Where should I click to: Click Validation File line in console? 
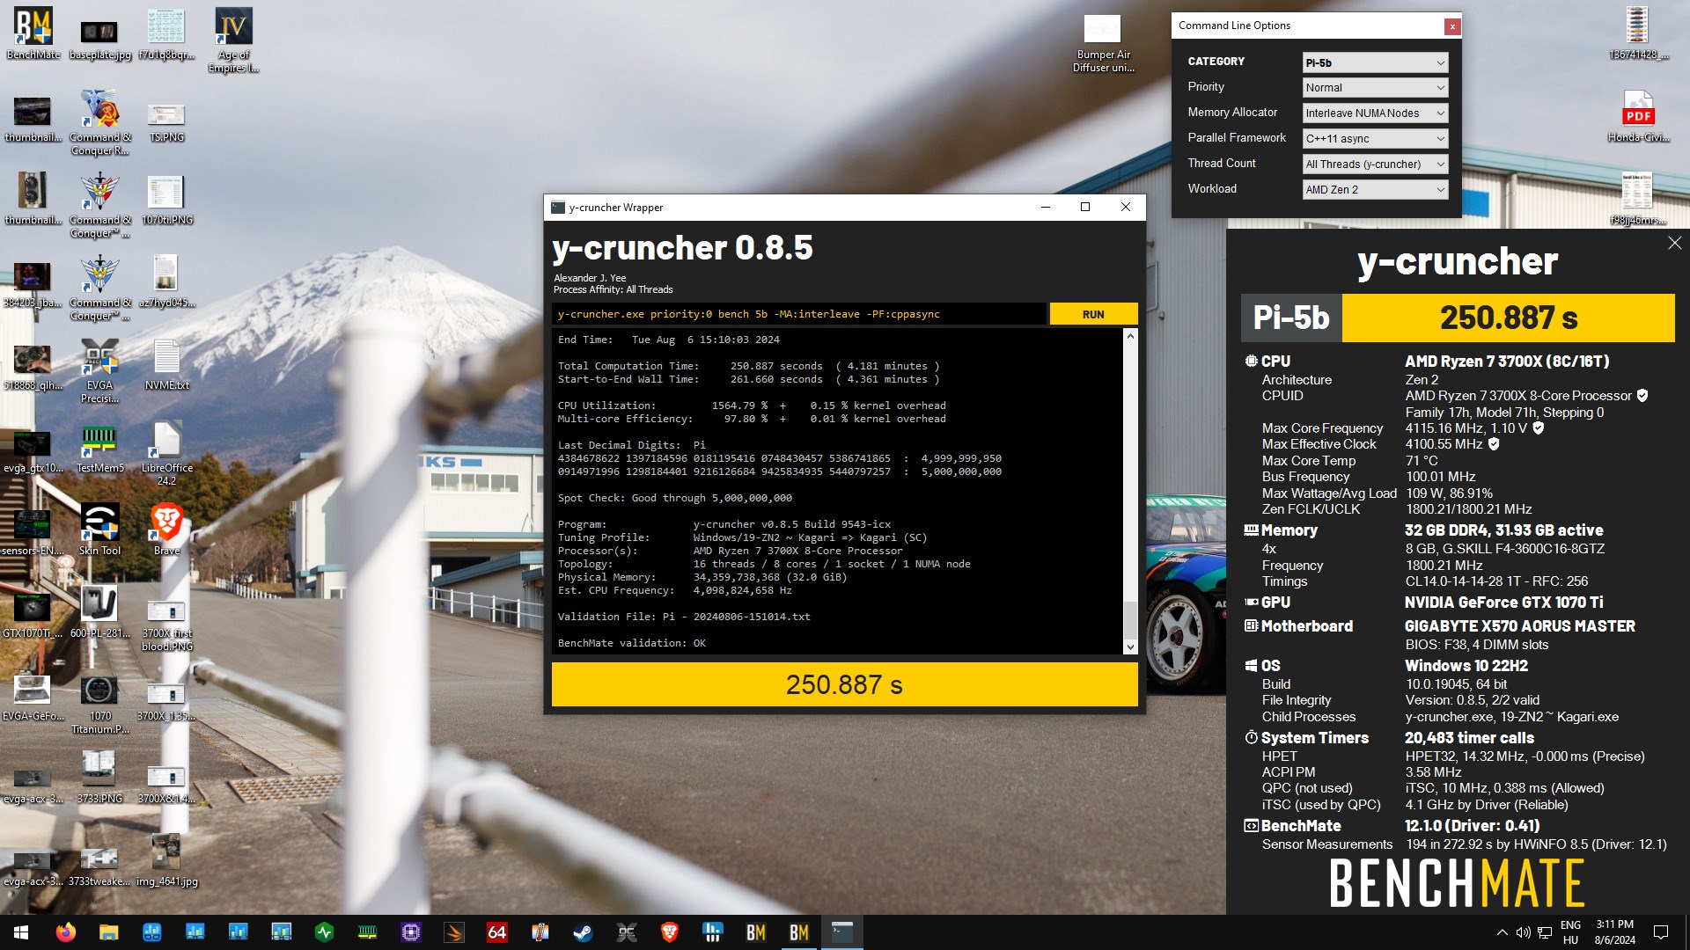point(684,617)
